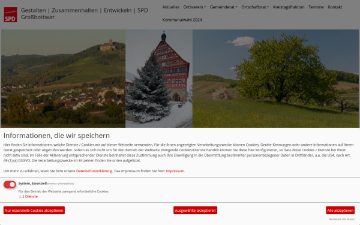This screenshot has height=225, width=360.
Task: Open the Aktuelles menu item
Action: tap(171, 7)
